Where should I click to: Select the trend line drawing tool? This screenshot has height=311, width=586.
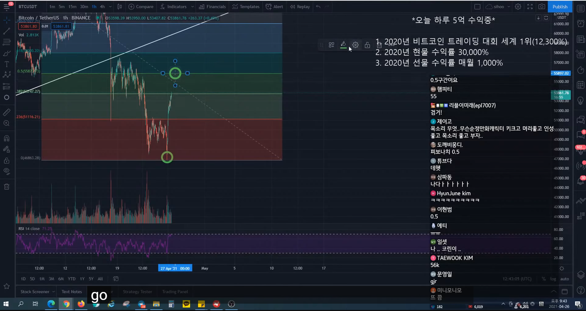click(6, 31)
